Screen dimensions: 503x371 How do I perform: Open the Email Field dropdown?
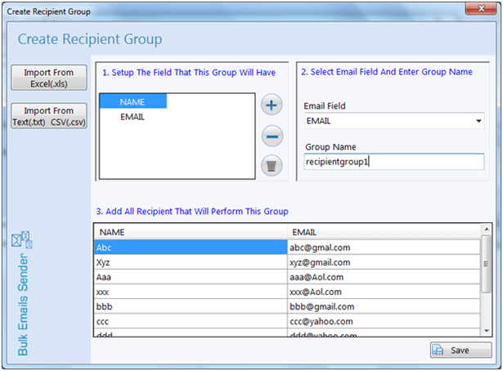point(394,121)
